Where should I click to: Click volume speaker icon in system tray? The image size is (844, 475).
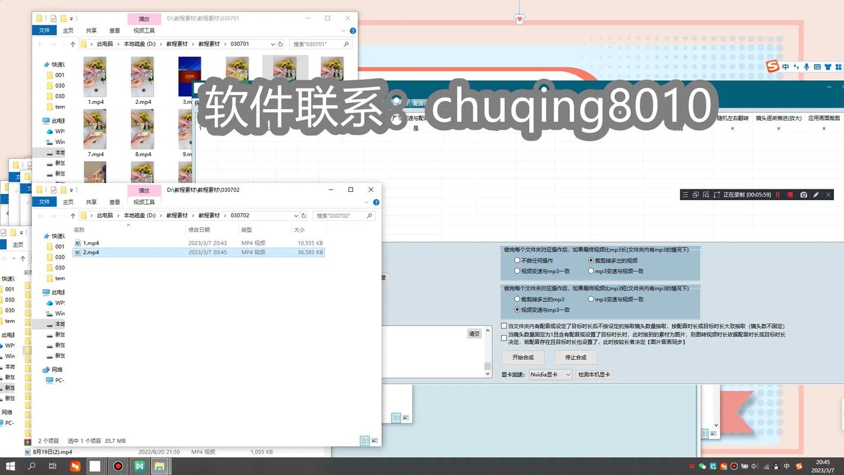(754, 466)
